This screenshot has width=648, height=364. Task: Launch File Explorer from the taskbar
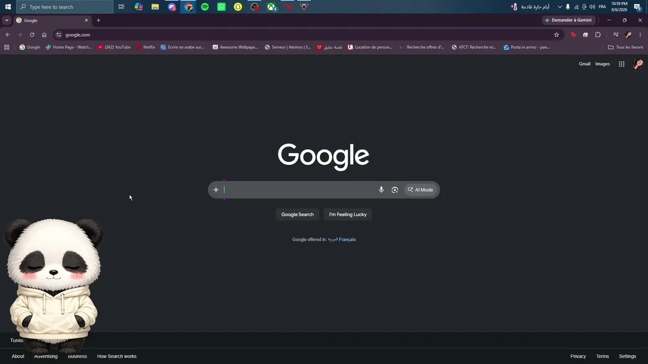tap(155, 7)
